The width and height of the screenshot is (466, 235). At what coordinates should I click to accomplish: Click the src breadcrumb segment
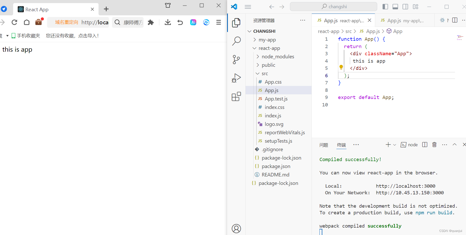click(348, 31)
